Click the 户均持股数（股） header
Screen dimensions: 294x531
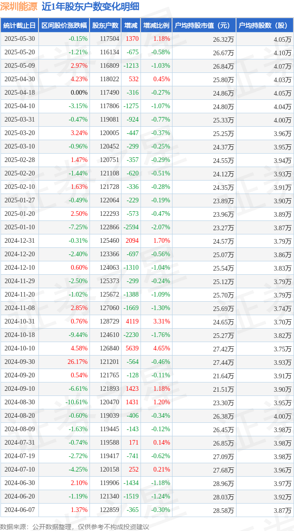click(x=265, y=26)
